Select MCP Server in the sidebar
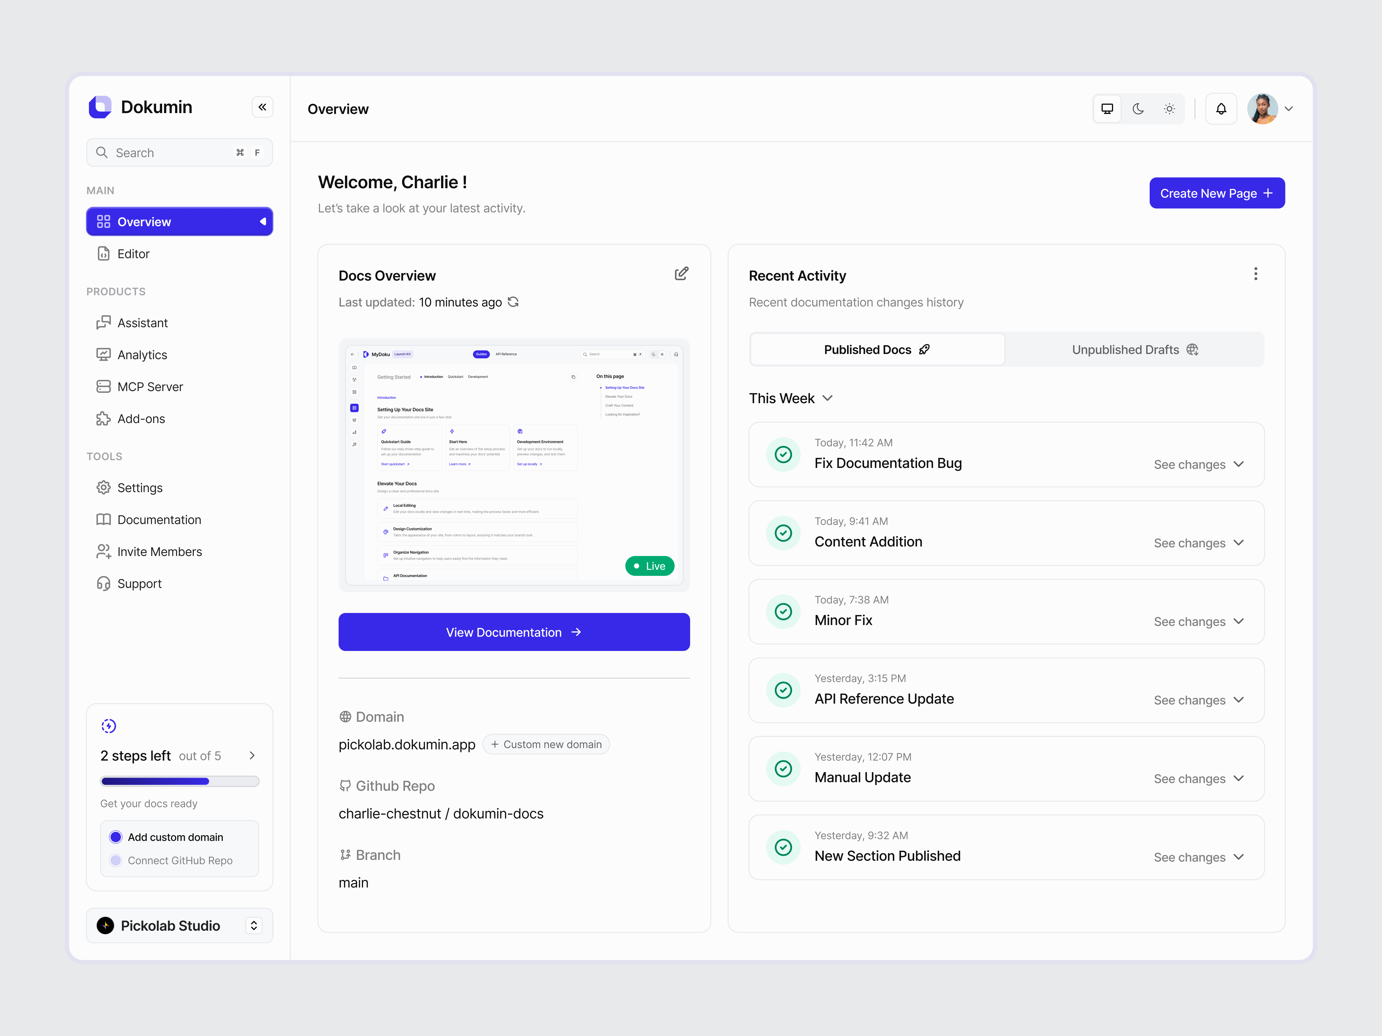 coord(150,386)
